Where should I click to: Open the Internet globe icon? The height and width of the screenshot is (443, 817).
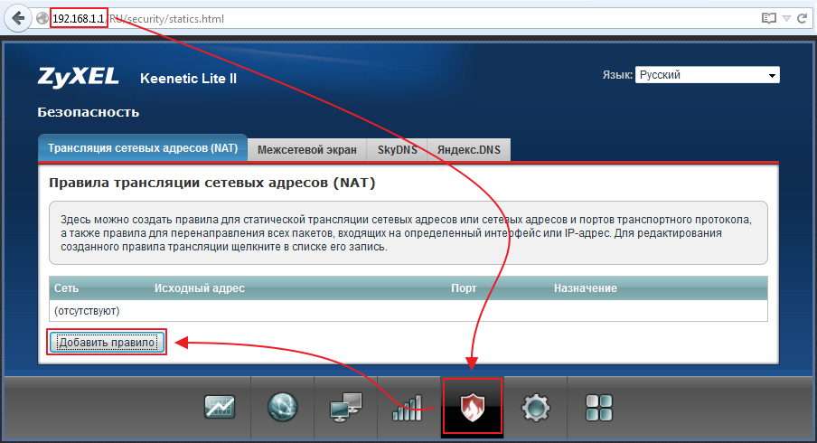click(282, 407)
